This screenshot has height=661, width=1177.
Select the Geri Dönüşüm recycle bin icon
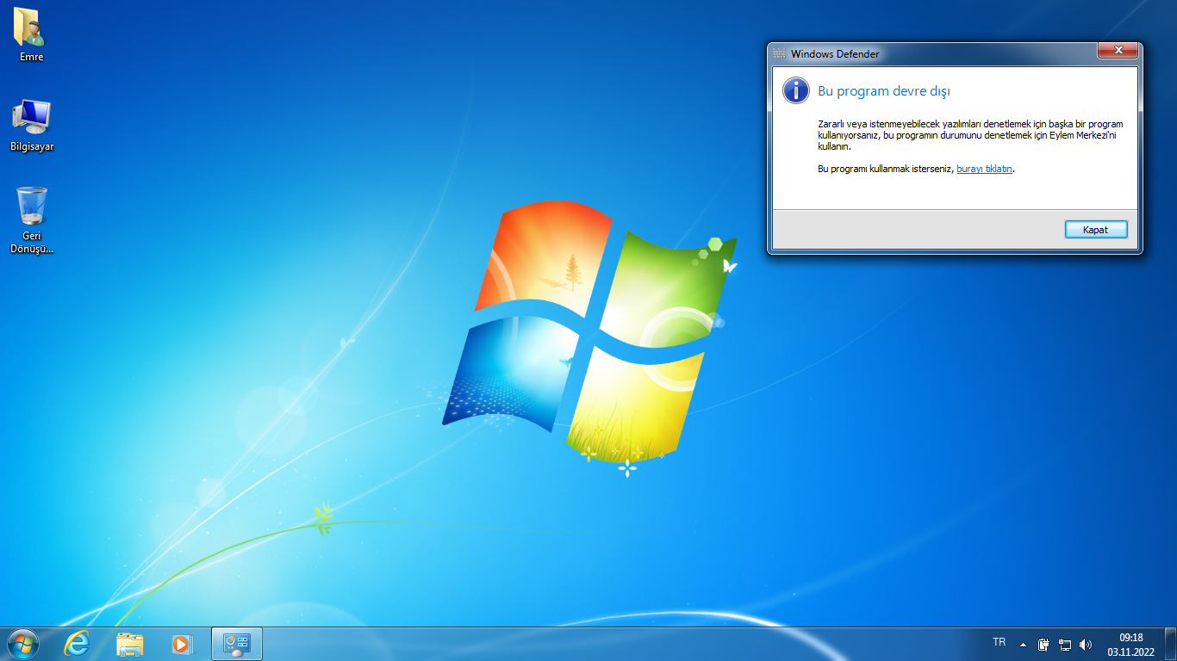32,220
